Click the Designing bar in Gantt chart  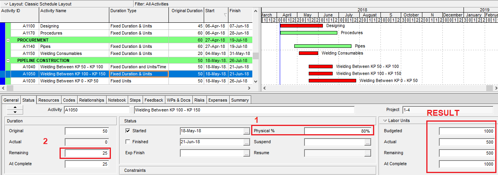[x=301, y=26]
